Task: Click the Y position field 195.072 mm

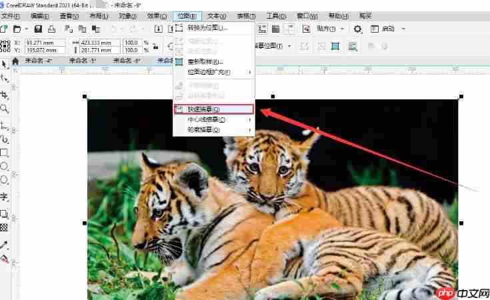Action: pyautogui.click(x=45, y=50)
